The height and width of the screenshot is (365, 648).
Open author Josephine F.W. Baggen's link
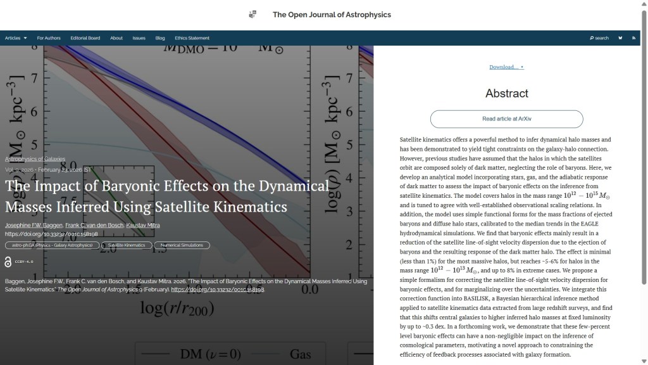(x=34, y=226)
